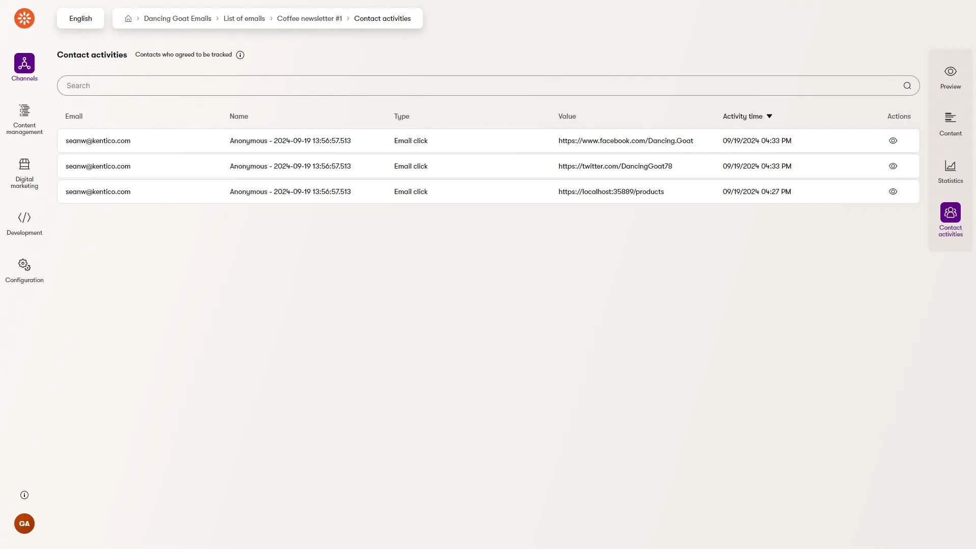This screenshot has height=549, width=976.
Task: Sort by Activity time column header
Action: click(742, 116)
